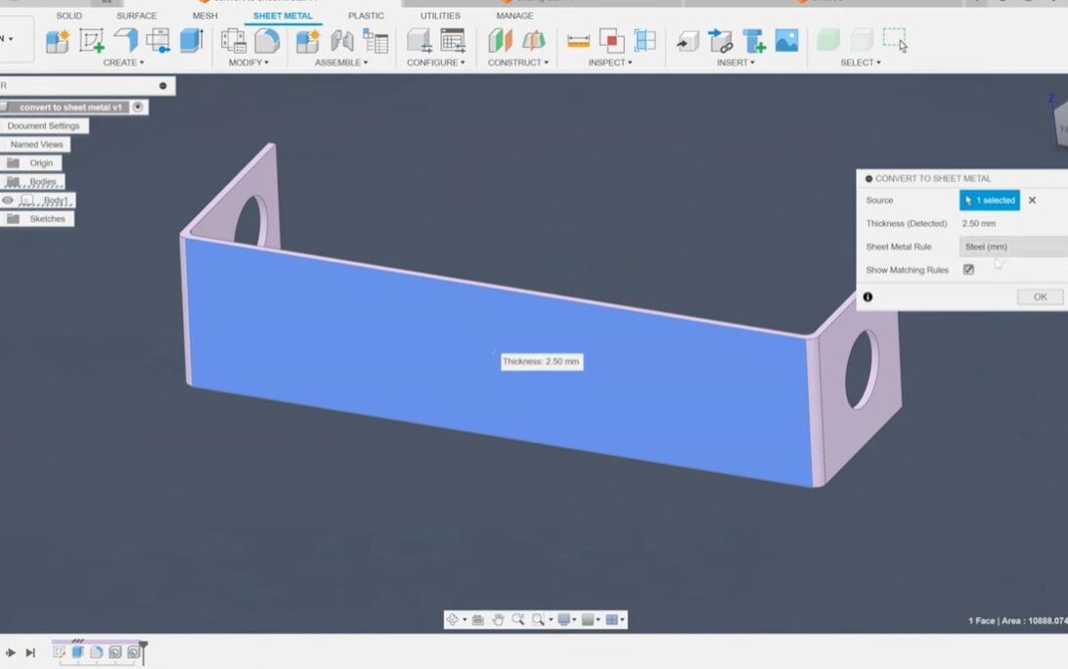Click the window selection icon in Select
Screen dimensions: 1068x669
click(894, 39)
